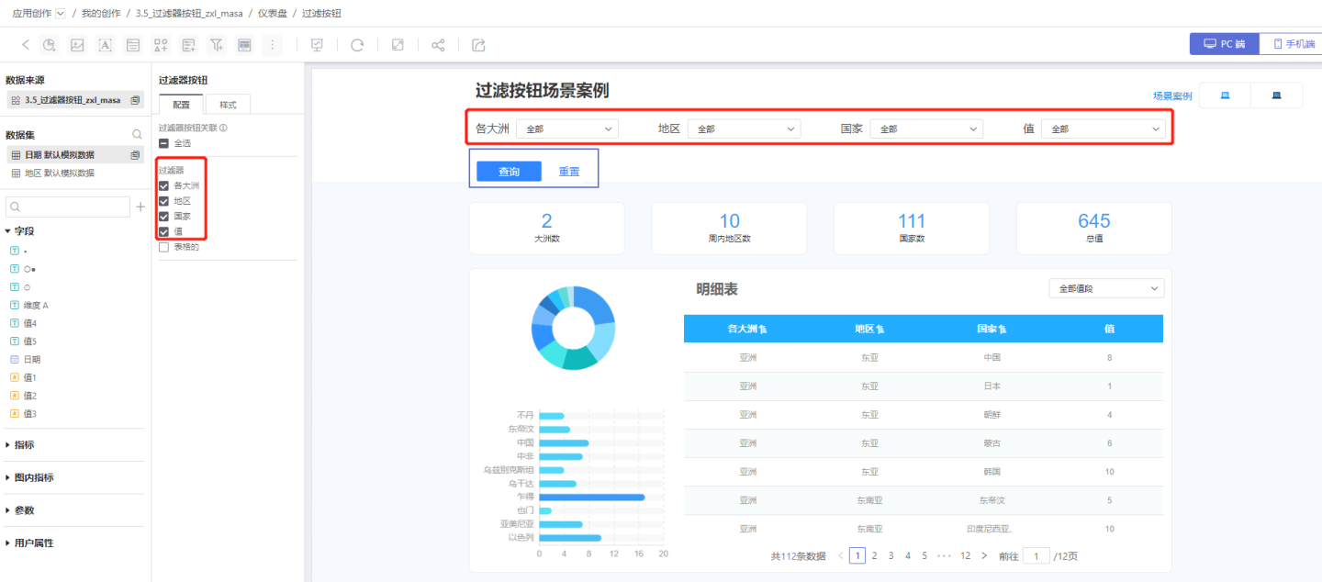Image resolution: width=1322 pixels, height=582 pixels.
Task: Open the 地区 filter dropdown
Action: coord(744,129)
